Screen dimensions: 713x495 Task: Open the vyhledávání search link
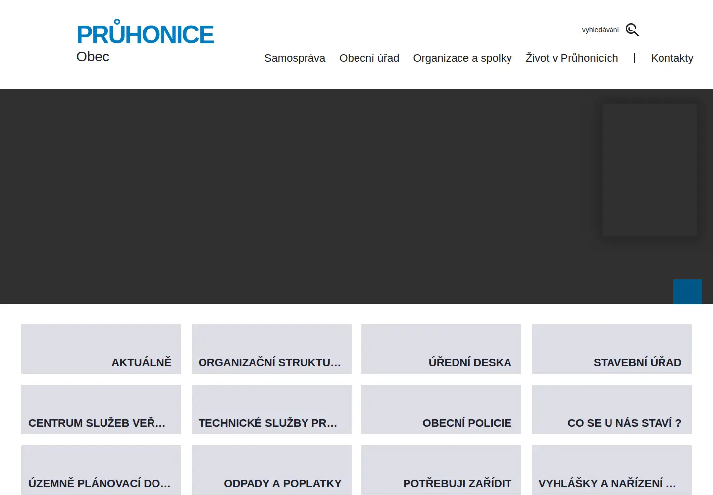pyautogui.click(x=600, y=30)
